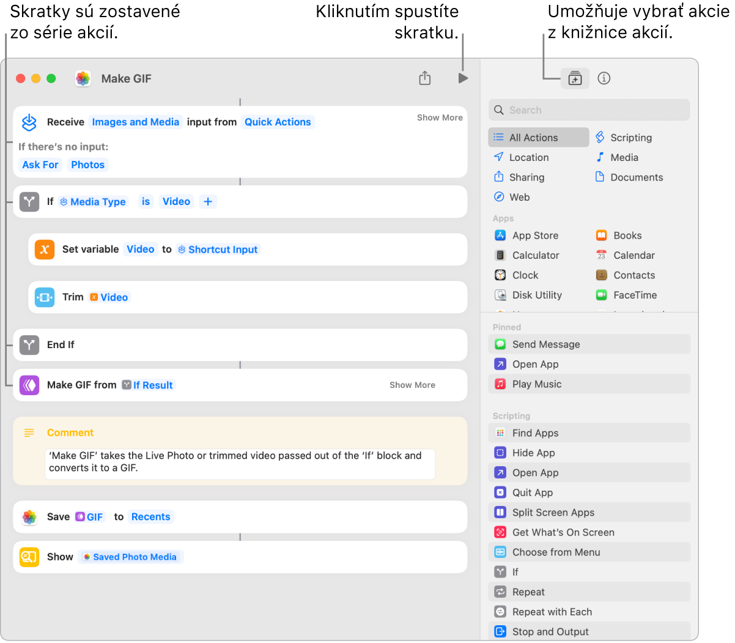This screenshot has height=643, width=735.
Task: Select Location category
Action: pos(522,157)
